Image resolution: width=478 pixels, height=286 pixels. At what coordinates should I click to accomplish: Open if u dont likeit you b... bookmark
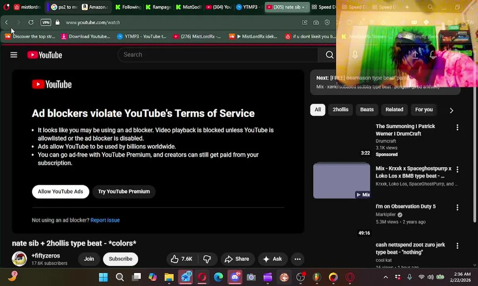[x=311, y=37]
